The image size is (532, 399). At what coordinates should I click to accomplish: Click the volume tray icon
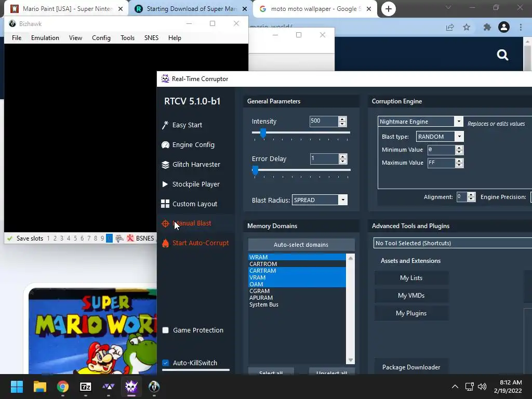[482, 387]
